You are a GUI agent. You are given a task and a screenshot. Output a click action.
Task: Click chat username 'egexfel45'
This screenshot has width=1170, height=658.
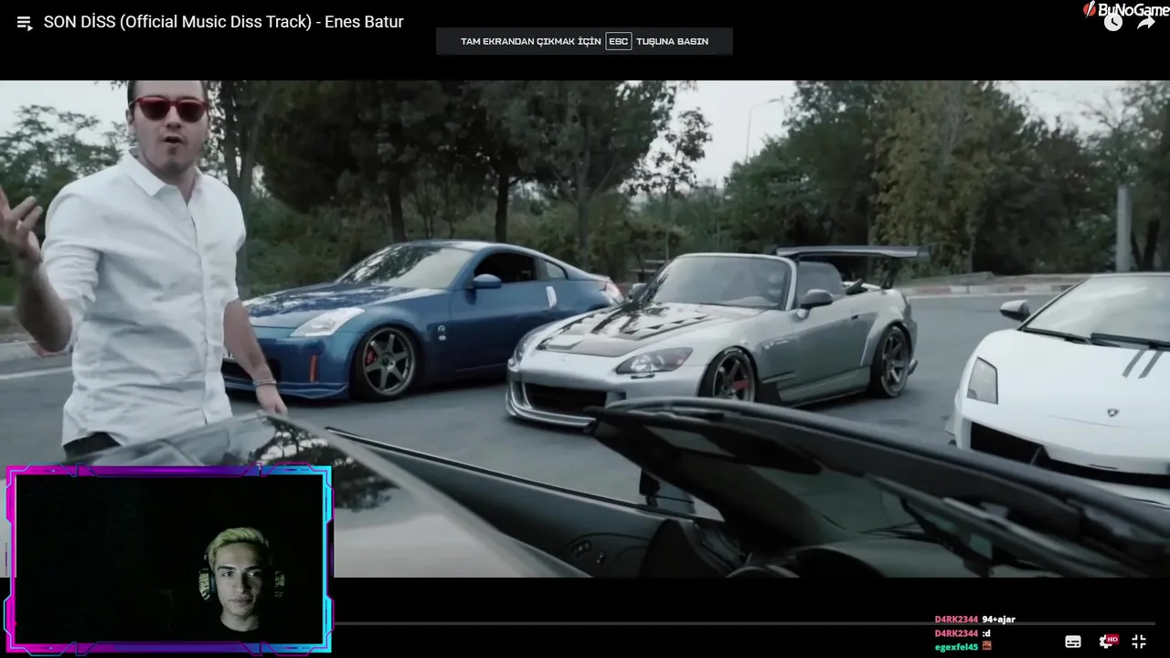pos(956,647)
